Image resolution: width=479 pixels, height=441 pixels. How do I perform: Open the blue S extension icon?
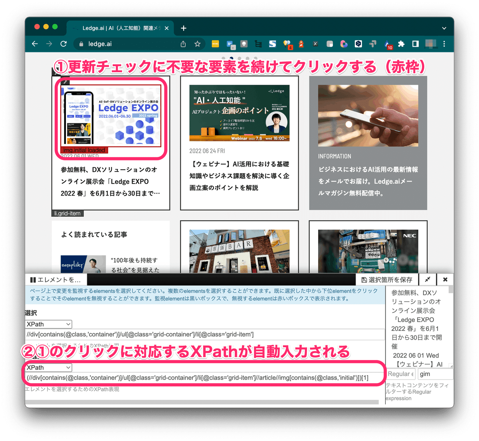tap(273, 44)
